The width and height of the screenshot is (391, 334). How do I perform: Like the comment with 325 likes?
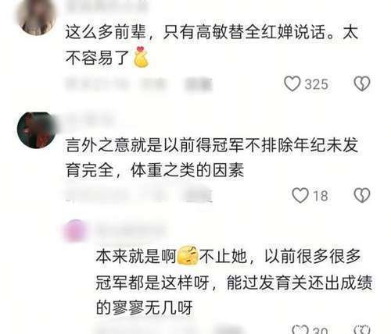[x=292, y=84]
